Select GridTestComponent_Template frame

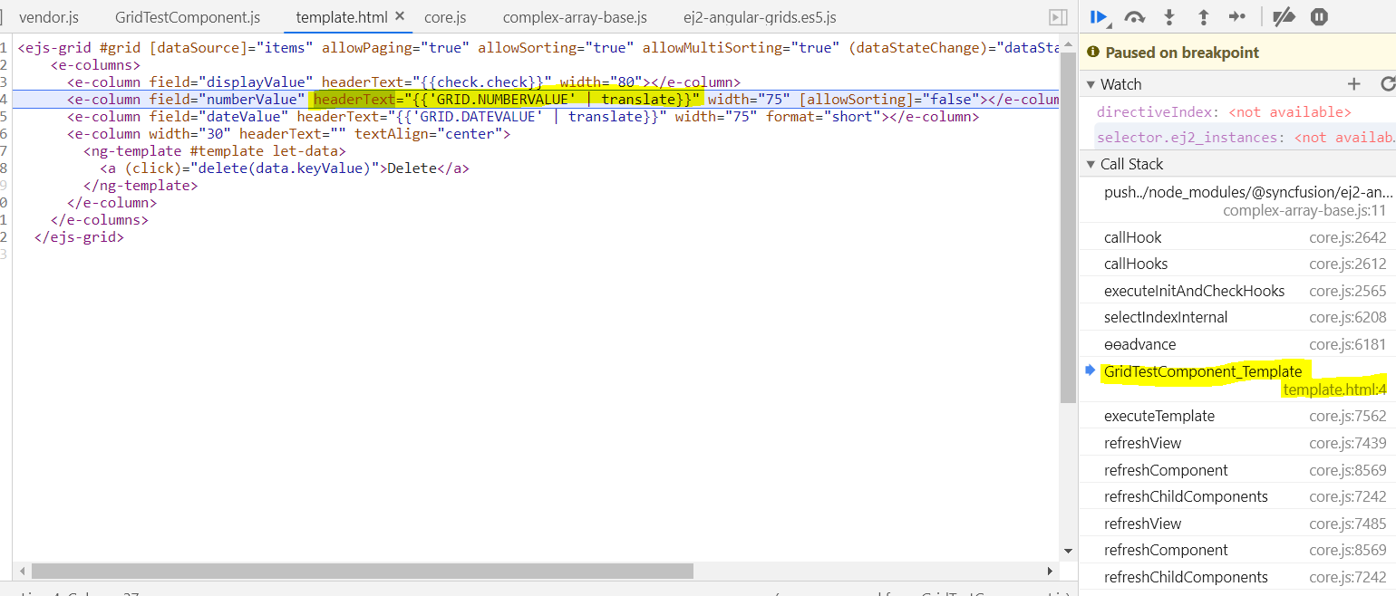[x=1237, y=380]
